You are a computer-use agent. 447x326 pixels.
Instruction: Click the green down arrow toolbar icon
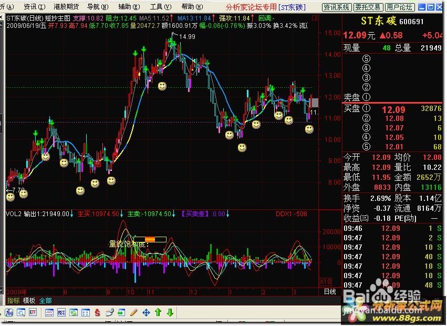tap(170, 312)
